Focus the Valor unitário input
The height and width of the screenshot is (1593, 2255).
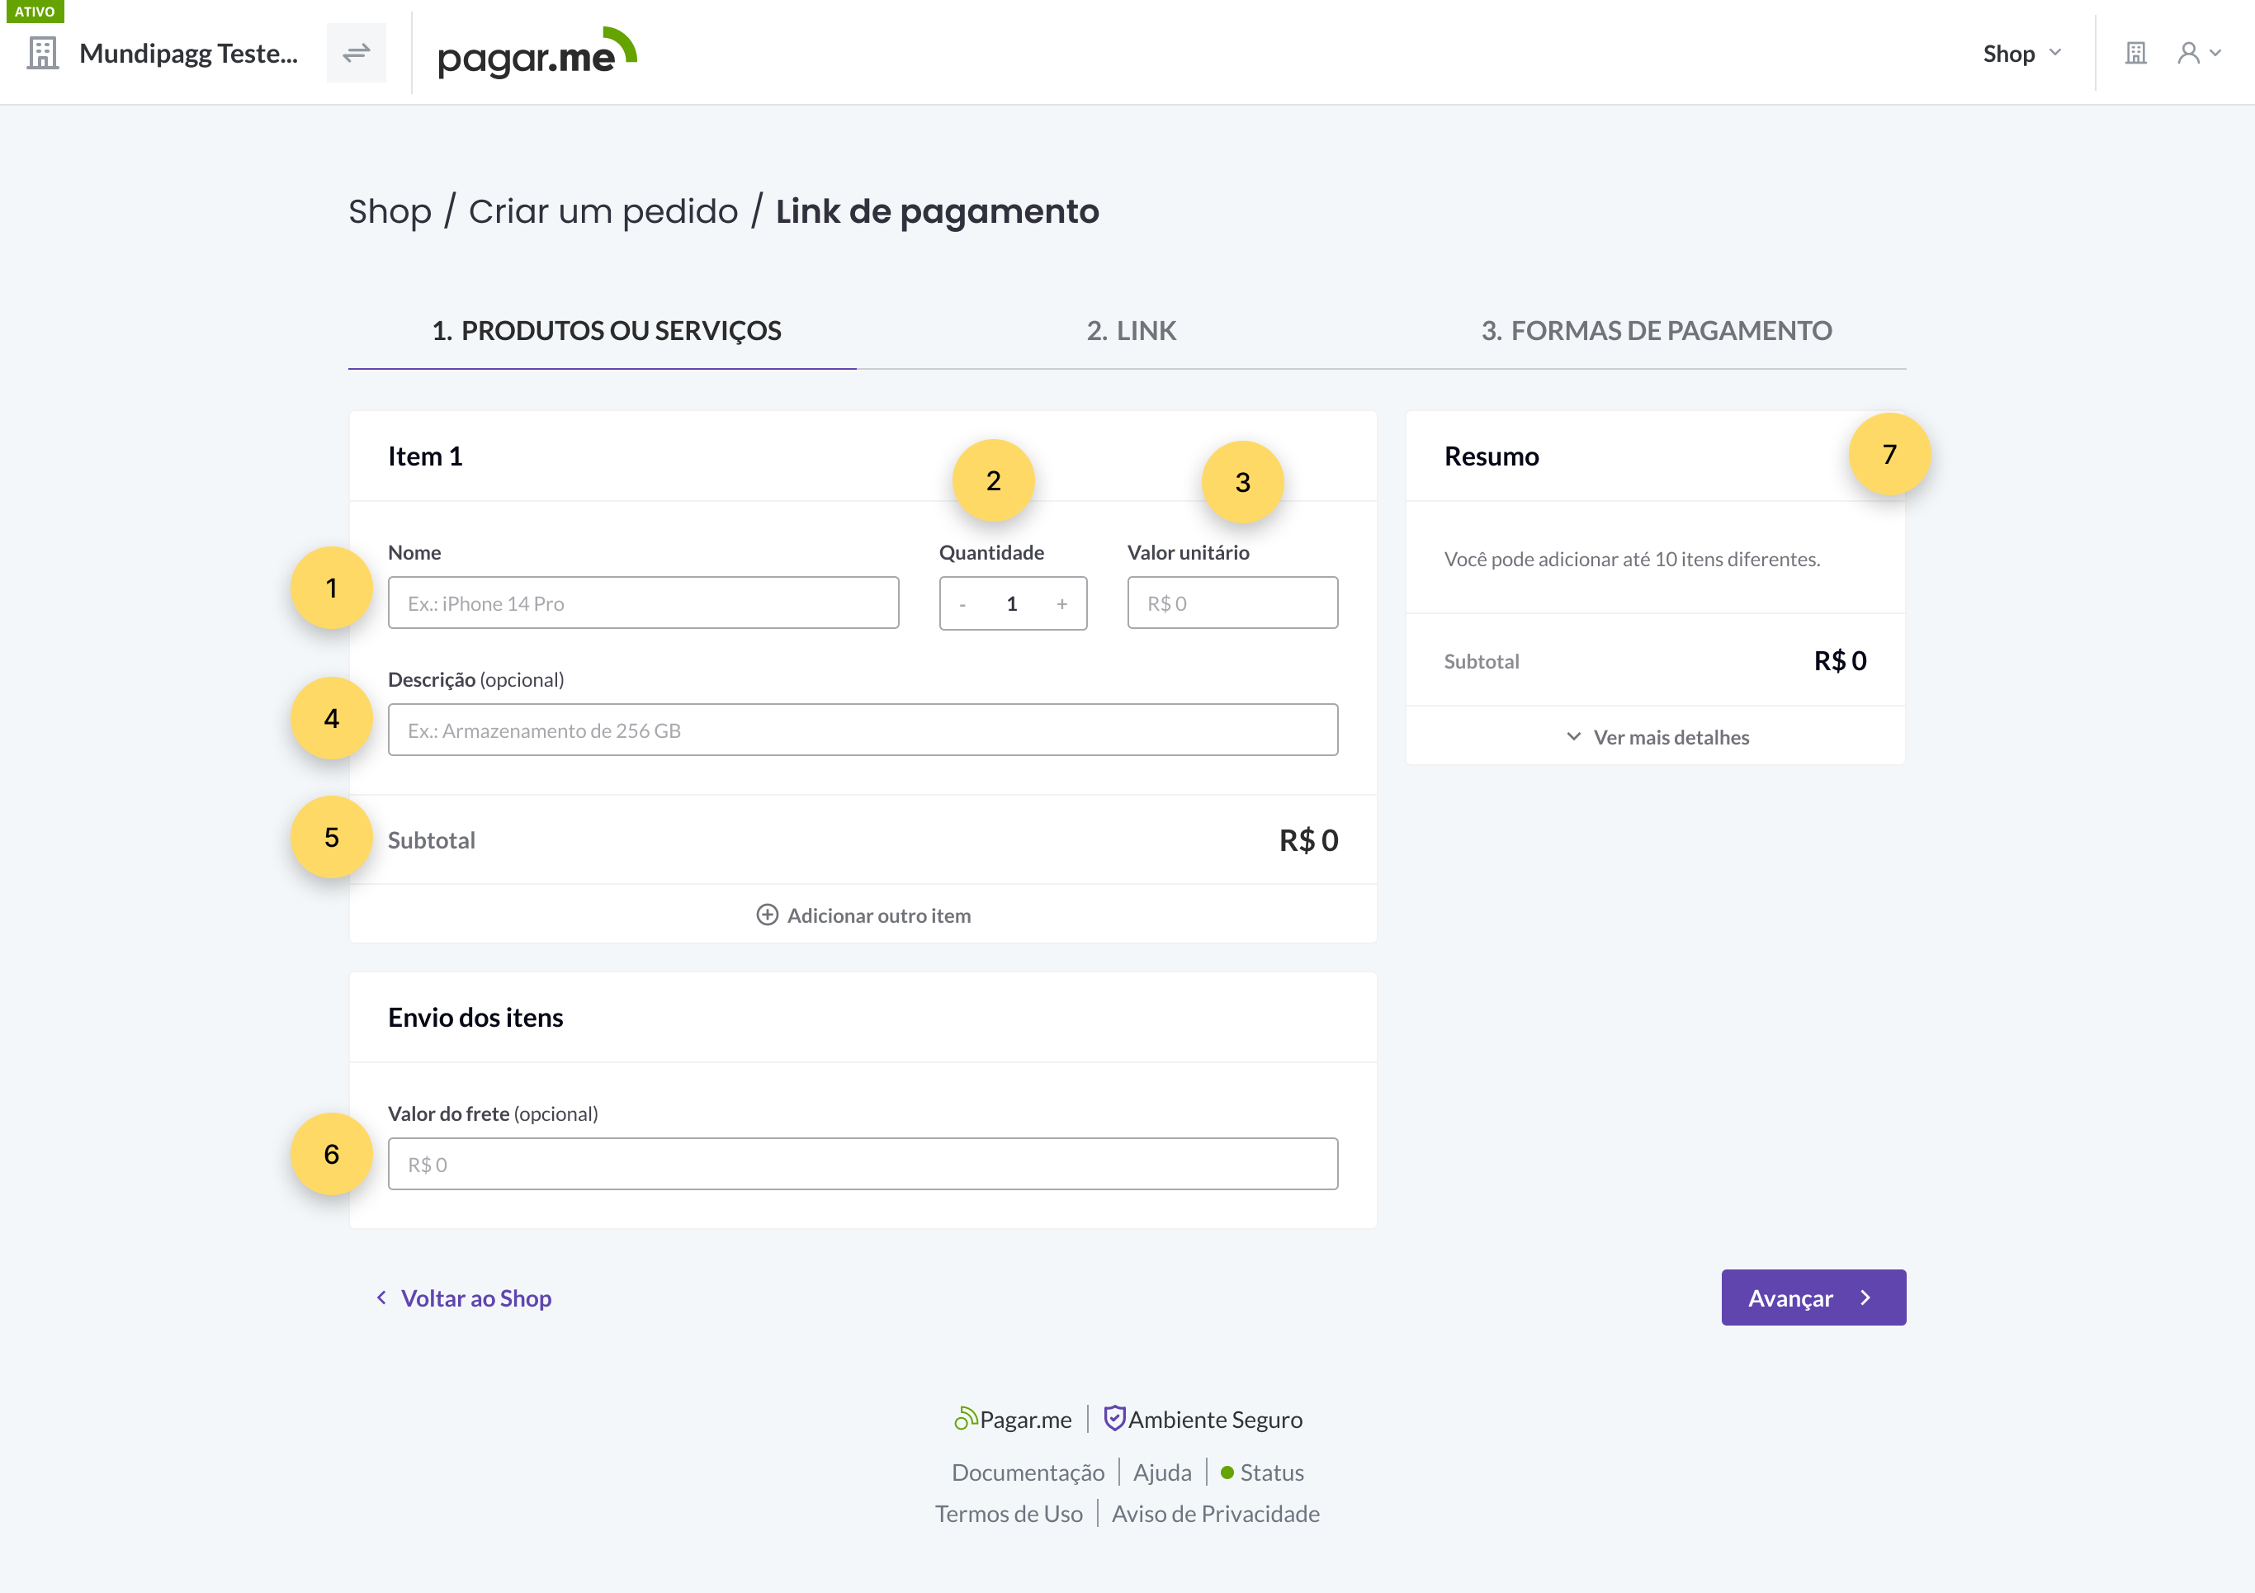(1232, 603)
